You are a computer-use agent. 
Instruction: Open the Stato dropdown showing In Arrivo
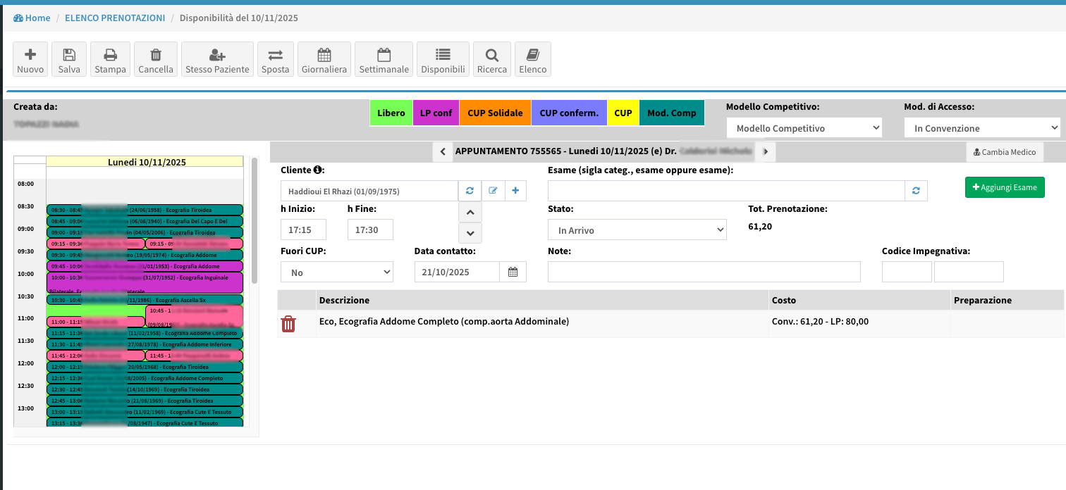(637, 230)
